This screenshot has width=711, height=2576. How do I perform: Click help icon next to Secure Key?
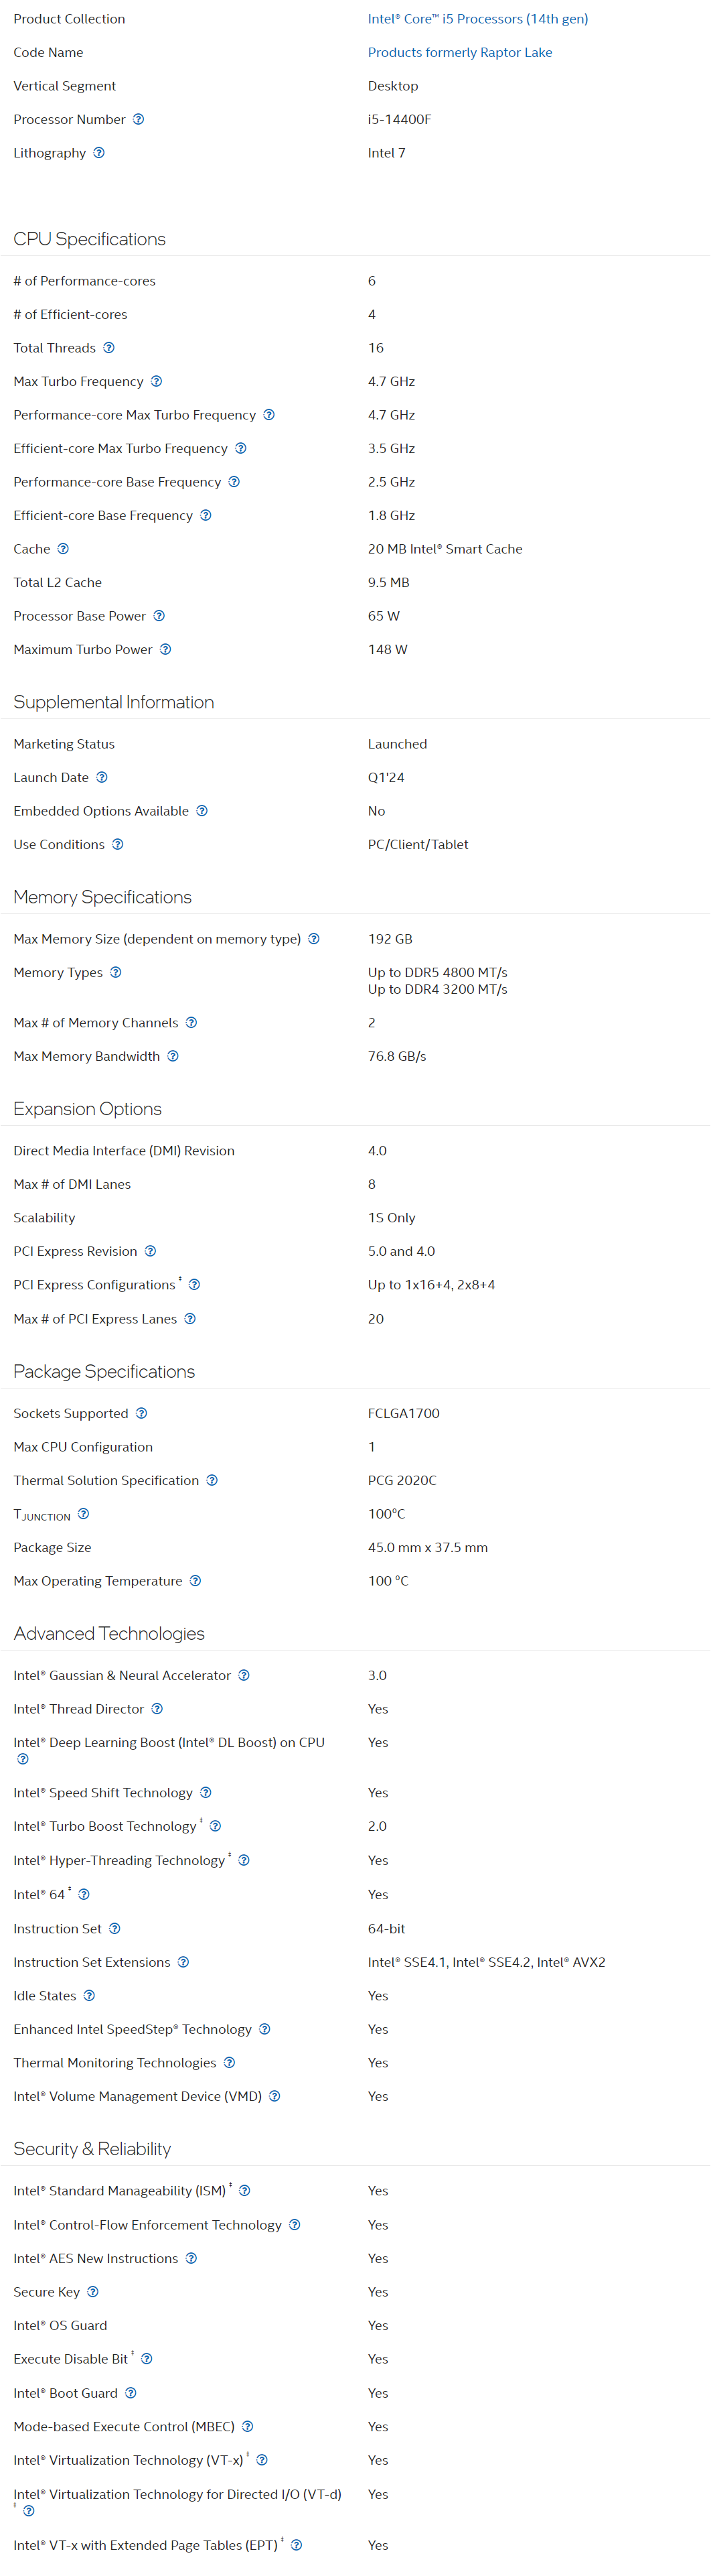tap(93, 2292)
